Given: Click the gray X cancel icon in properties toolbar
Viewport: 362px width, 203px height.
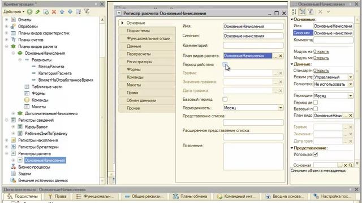Looking at the screenshot, I should [x=320, y=11].
